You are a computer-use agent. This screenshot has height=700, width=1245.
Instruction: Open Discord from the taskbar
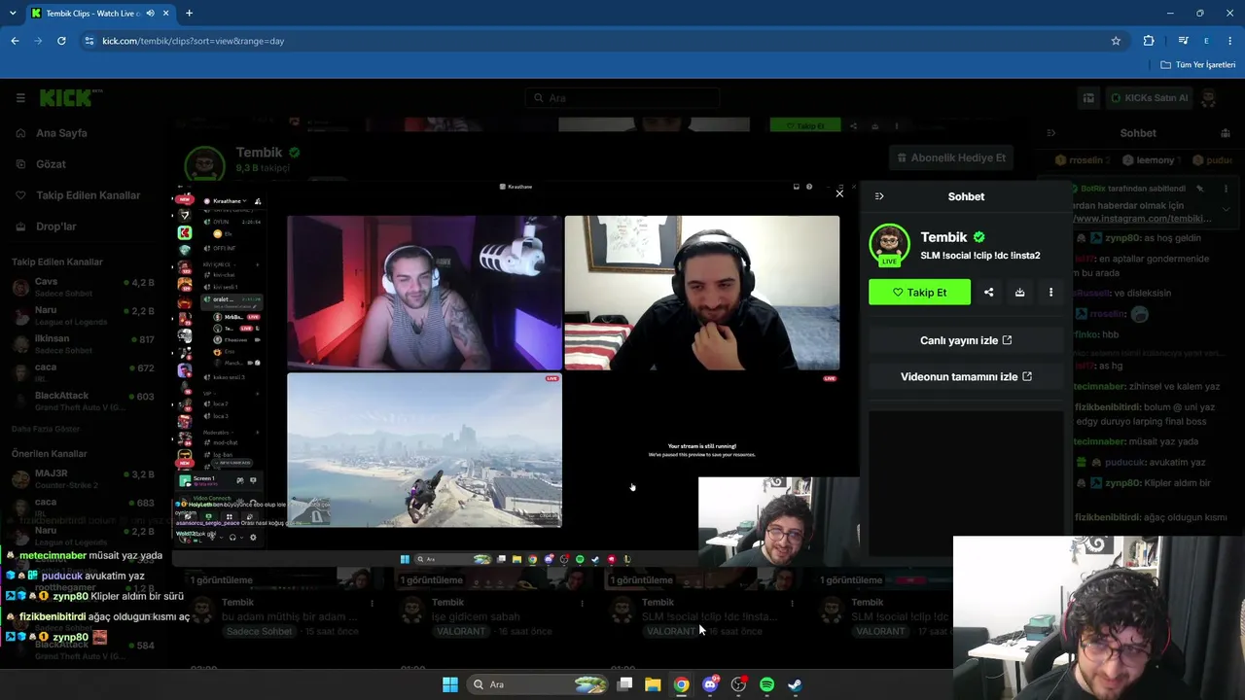[710, 684]
